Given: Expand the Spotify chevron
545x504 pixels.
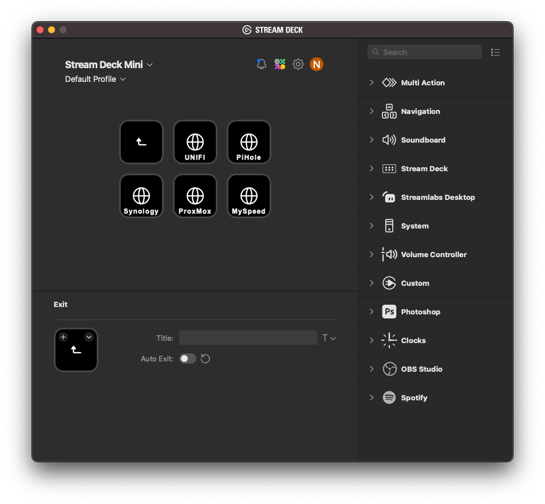Looking at the screenshot, I should (372, 397).
